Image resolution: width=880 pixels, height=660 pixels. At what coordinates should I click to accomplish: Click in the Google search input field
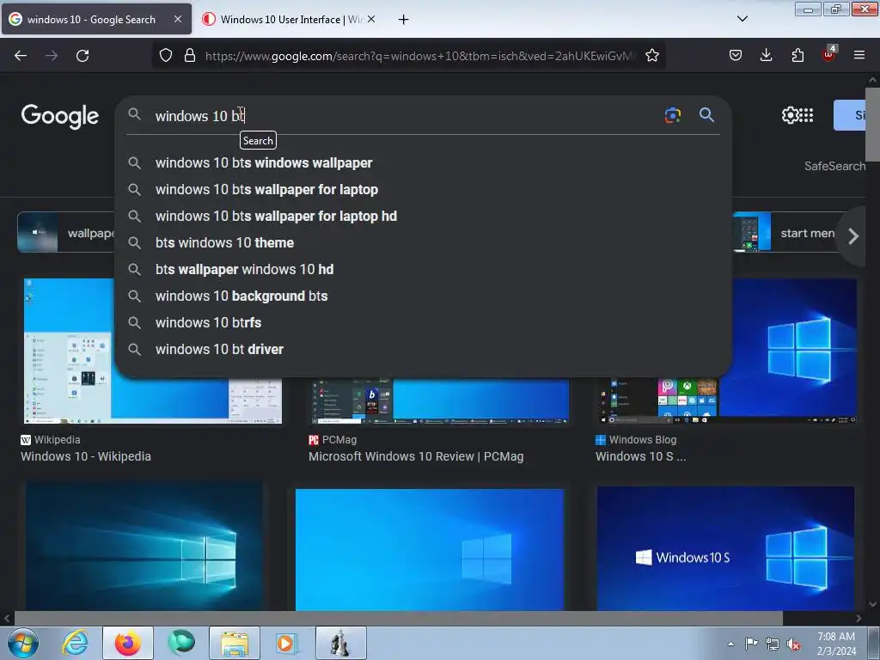click(404, 116)
